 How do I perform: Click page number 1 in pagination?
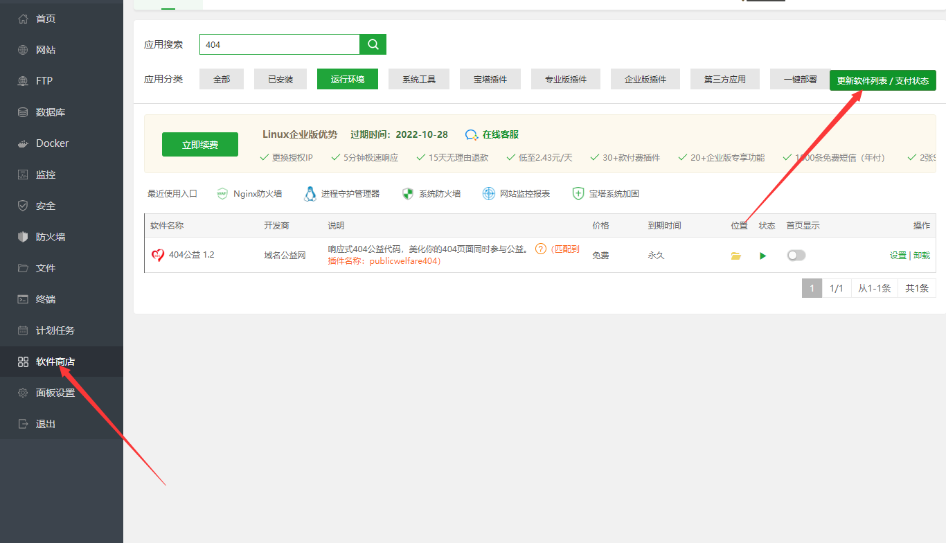(812, 288)
